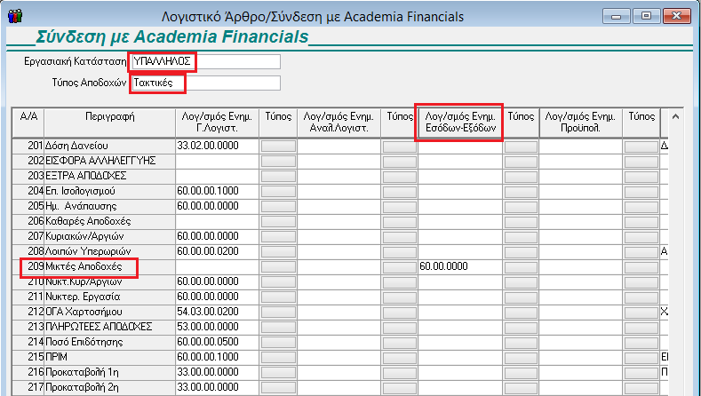Click the Γ.Λογιστ. cell for ΕΙΣΦΟΡΑ ΑΛΛΗΛΕΓΓΥΗΣ
This screenshot has width=701, height=396.
(217, 161)
